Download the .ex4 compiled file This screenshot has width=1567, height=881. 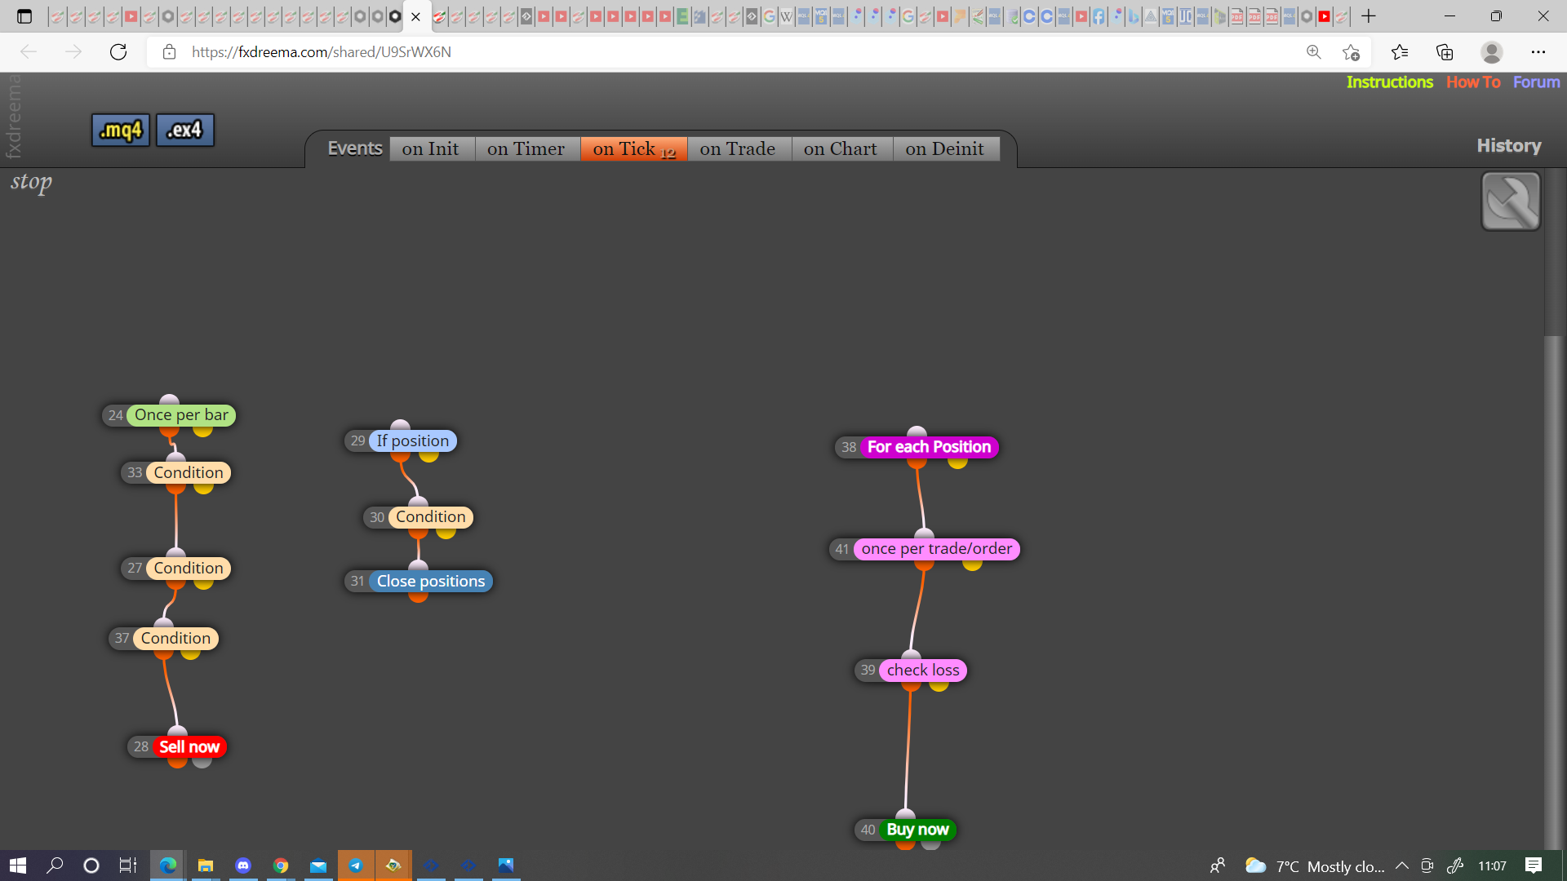pos(185,130)
